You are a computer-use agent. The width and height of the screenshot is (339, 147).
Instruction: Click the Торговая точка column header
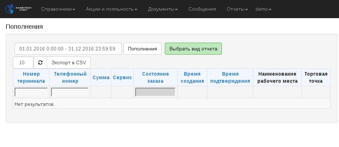tap(316, 77)
